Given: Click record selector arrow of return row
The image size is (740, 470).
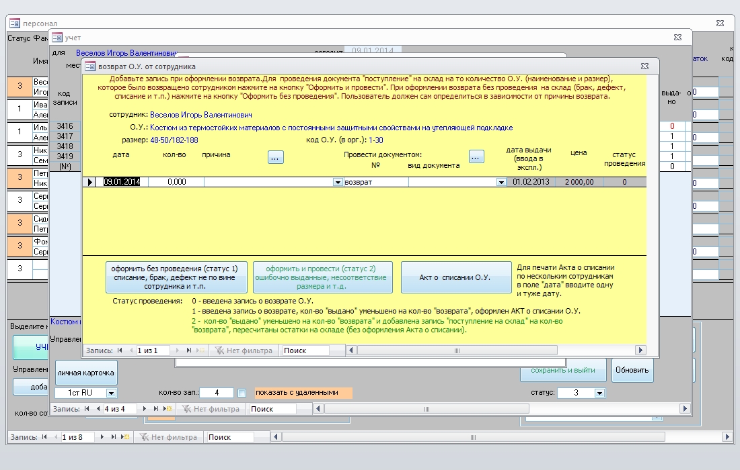Looking at the screenshot, I should pos(89,182).
